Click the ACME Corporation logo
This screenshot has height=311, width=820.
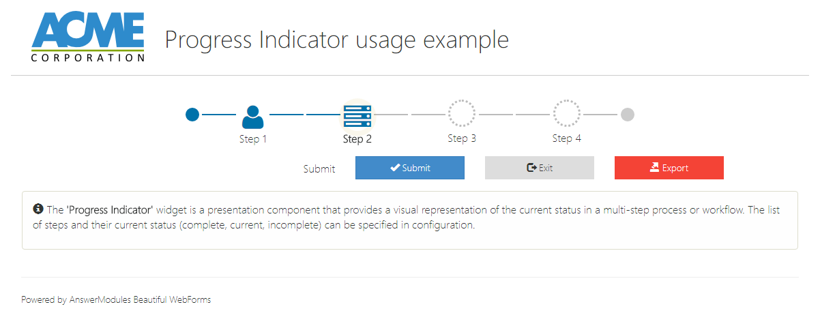pyautogui.click(x=88, y=38)
